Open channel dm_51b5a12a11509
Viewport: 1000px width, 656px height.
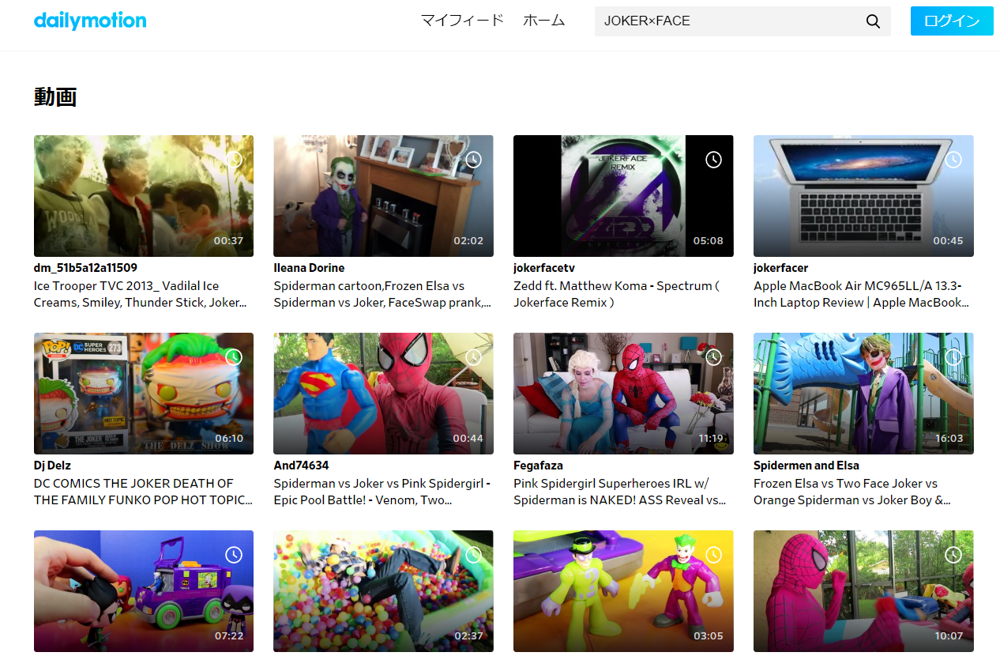pos(85,268)
